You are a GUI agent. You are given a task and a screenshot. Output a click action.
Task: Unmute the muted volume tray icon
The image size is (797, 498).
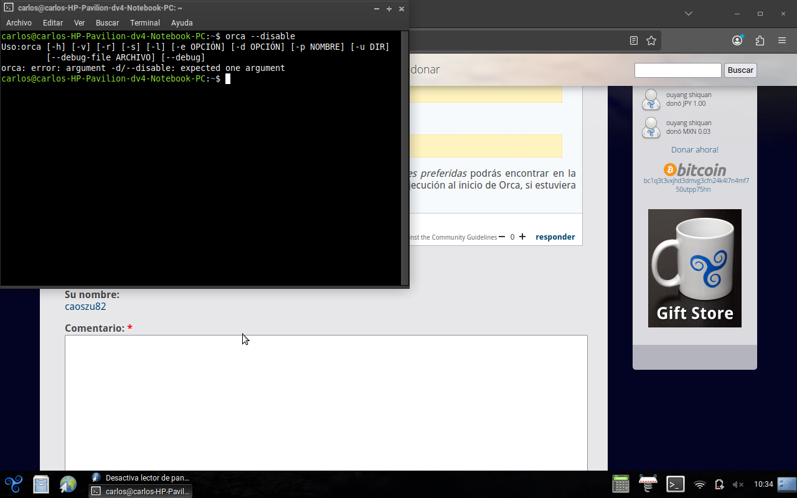click(738, 484)
